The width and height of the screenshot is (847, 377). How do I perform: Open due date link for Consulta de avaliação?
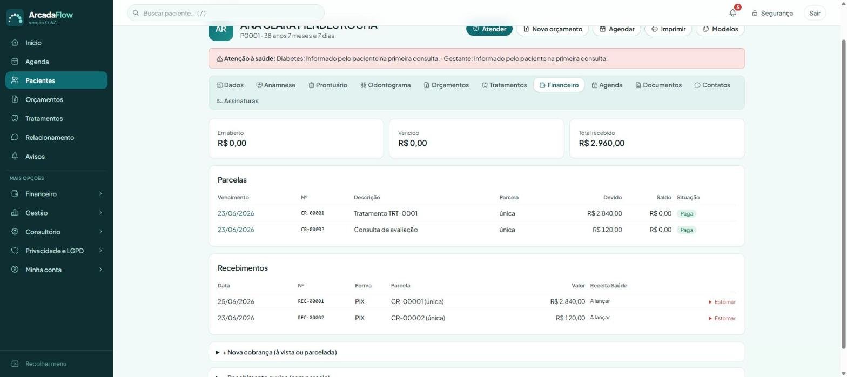coord(236,230)
